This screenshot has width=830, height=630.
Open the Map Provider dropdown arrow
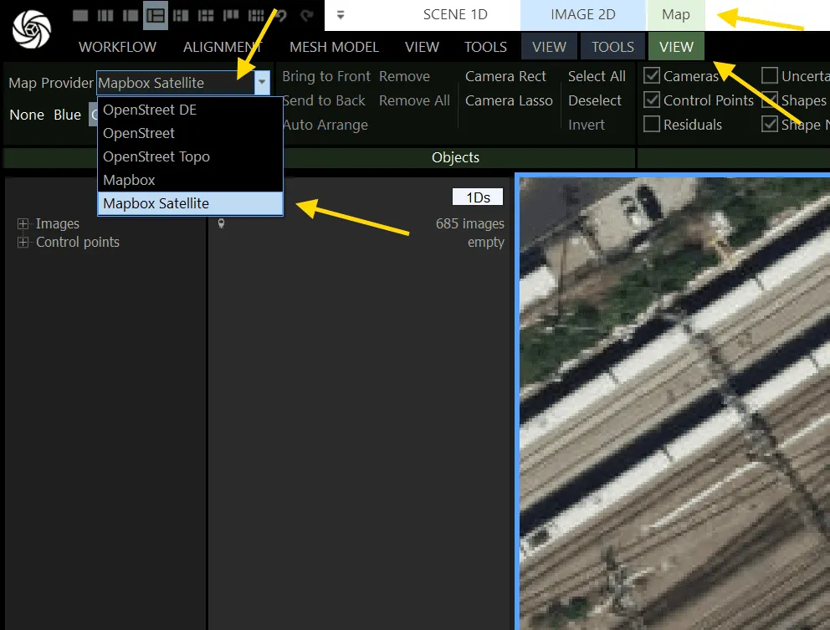click(262, 83)
